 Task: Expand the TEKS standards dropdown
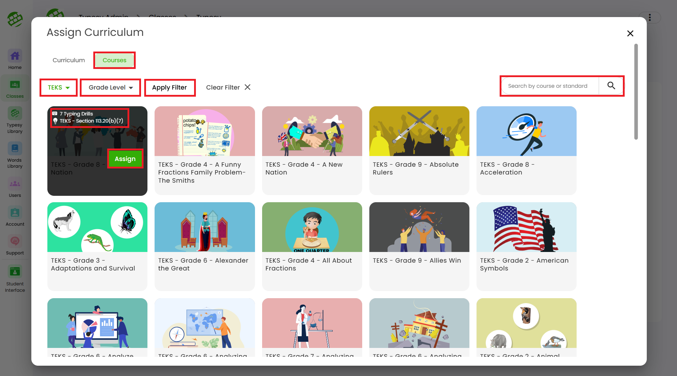[x=58, y=87]
